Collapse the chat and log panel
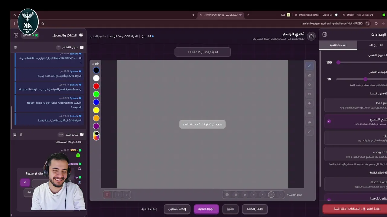 coord(16,35)
